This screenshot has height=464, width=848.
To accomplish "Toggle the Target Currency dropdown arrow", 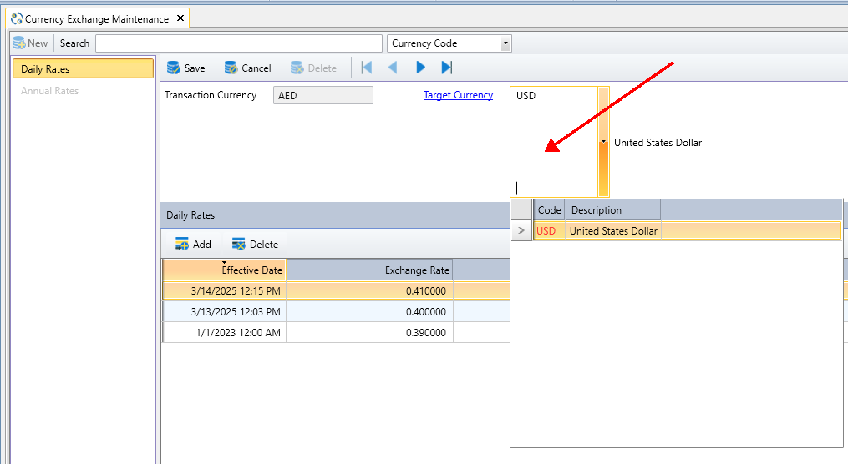I will (603, 142).
